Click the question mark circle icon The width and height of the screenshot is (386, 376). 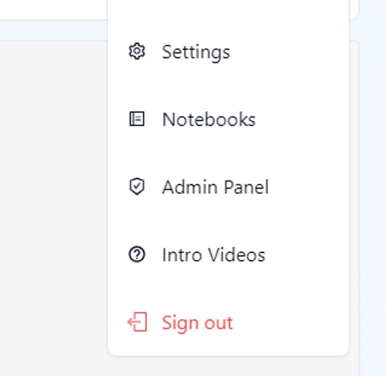tap(137, 255)
